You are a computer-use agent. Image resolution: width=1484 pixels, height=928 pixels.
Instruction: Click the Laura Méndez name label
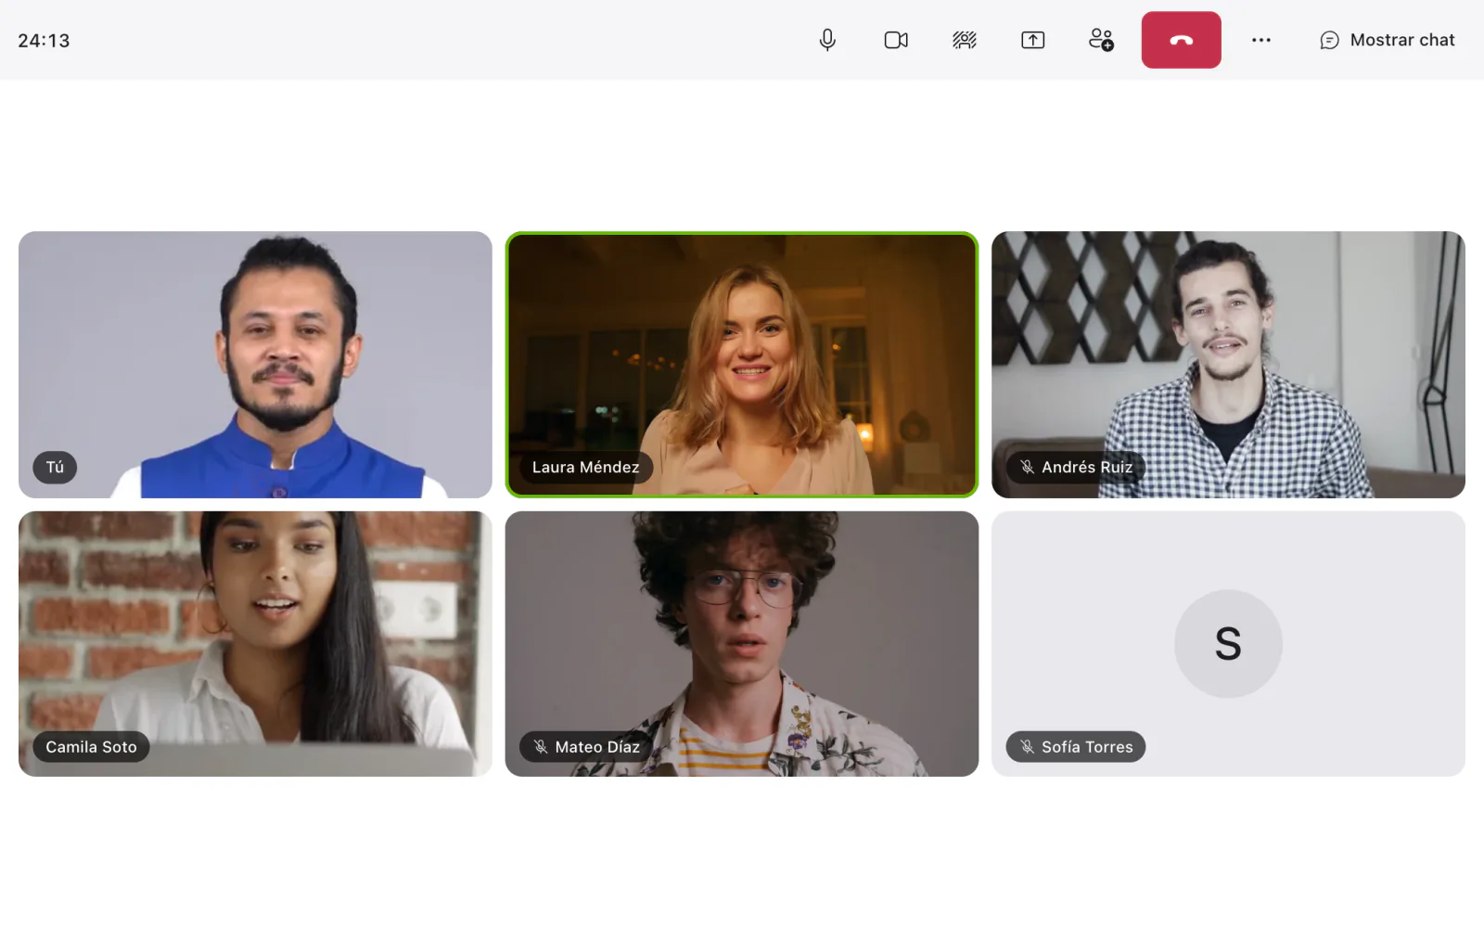(586, 467)
